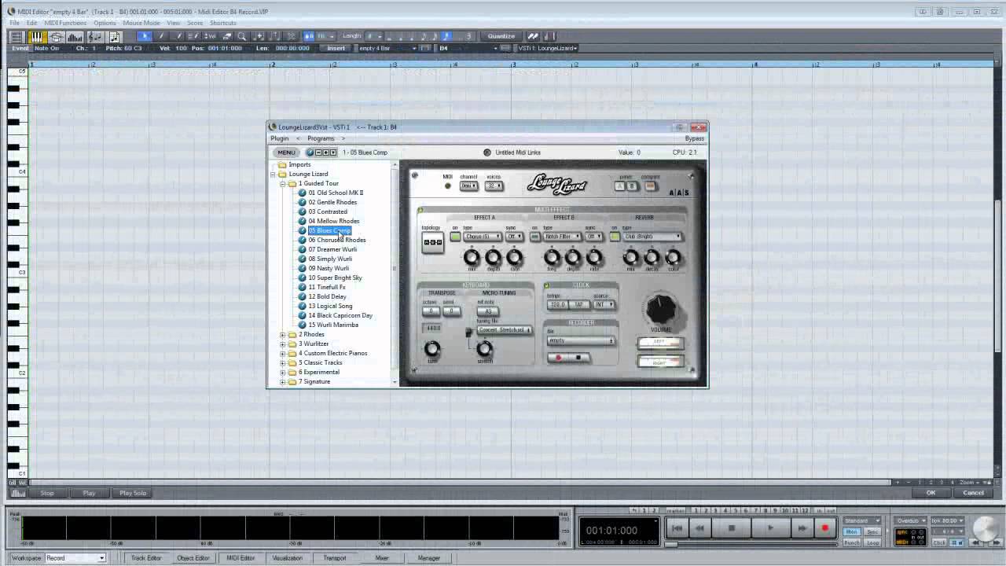Toggle Effect A on button
The width and height of the screenshot is (1006, 566).
pos(455,237)
